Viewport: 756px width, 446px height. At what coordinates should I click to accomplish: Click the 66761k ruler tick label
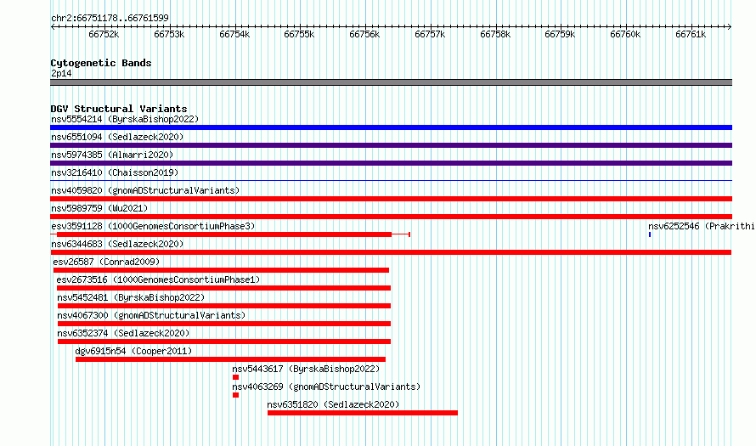tap(691, 35)
